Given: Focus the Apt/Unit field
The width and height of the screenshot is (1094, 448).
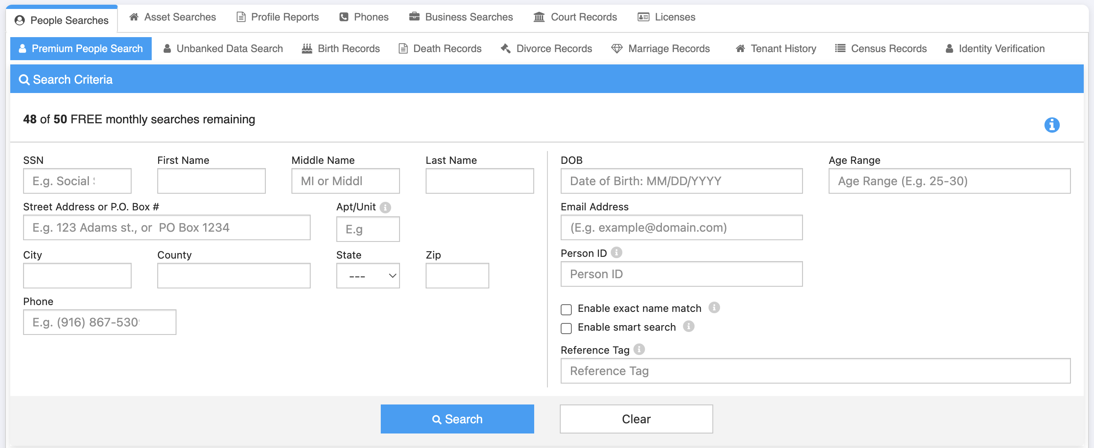Looking at the screenshot, I should (368, 229).
